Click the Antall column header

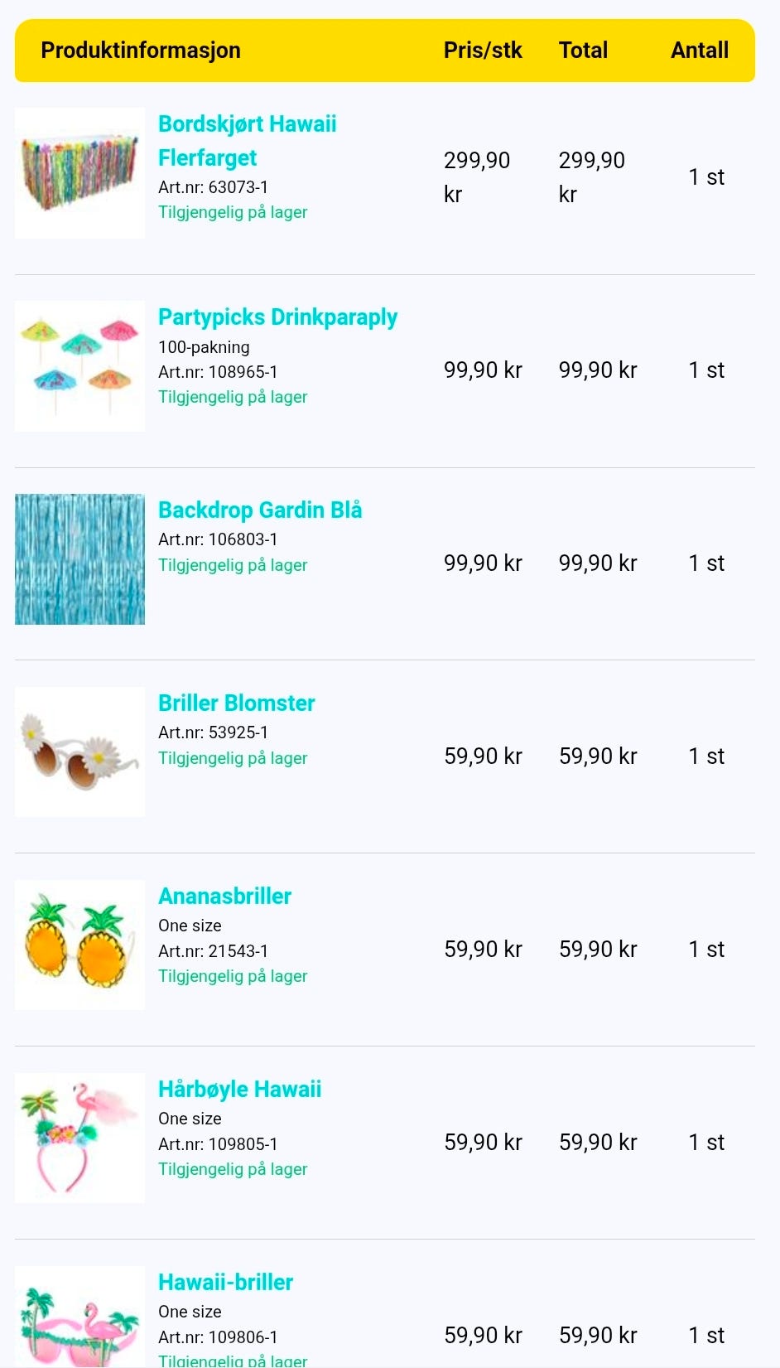[x=700, y=51]
